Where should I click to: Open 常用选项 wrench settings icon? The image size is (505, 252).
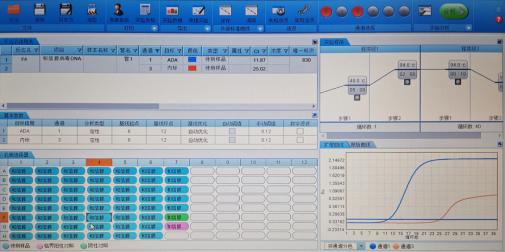click(304, 10)
